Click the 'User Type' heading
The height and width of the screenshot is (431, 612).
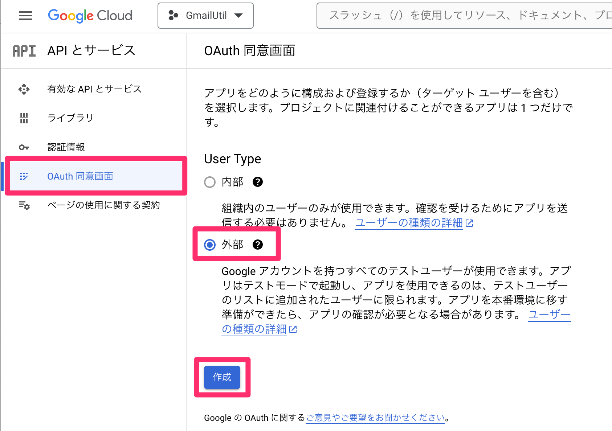pos(233,159)
